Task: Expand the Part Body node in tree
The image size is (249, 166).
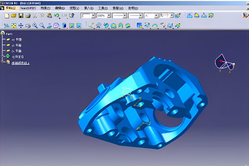Action: click(3, 56)
